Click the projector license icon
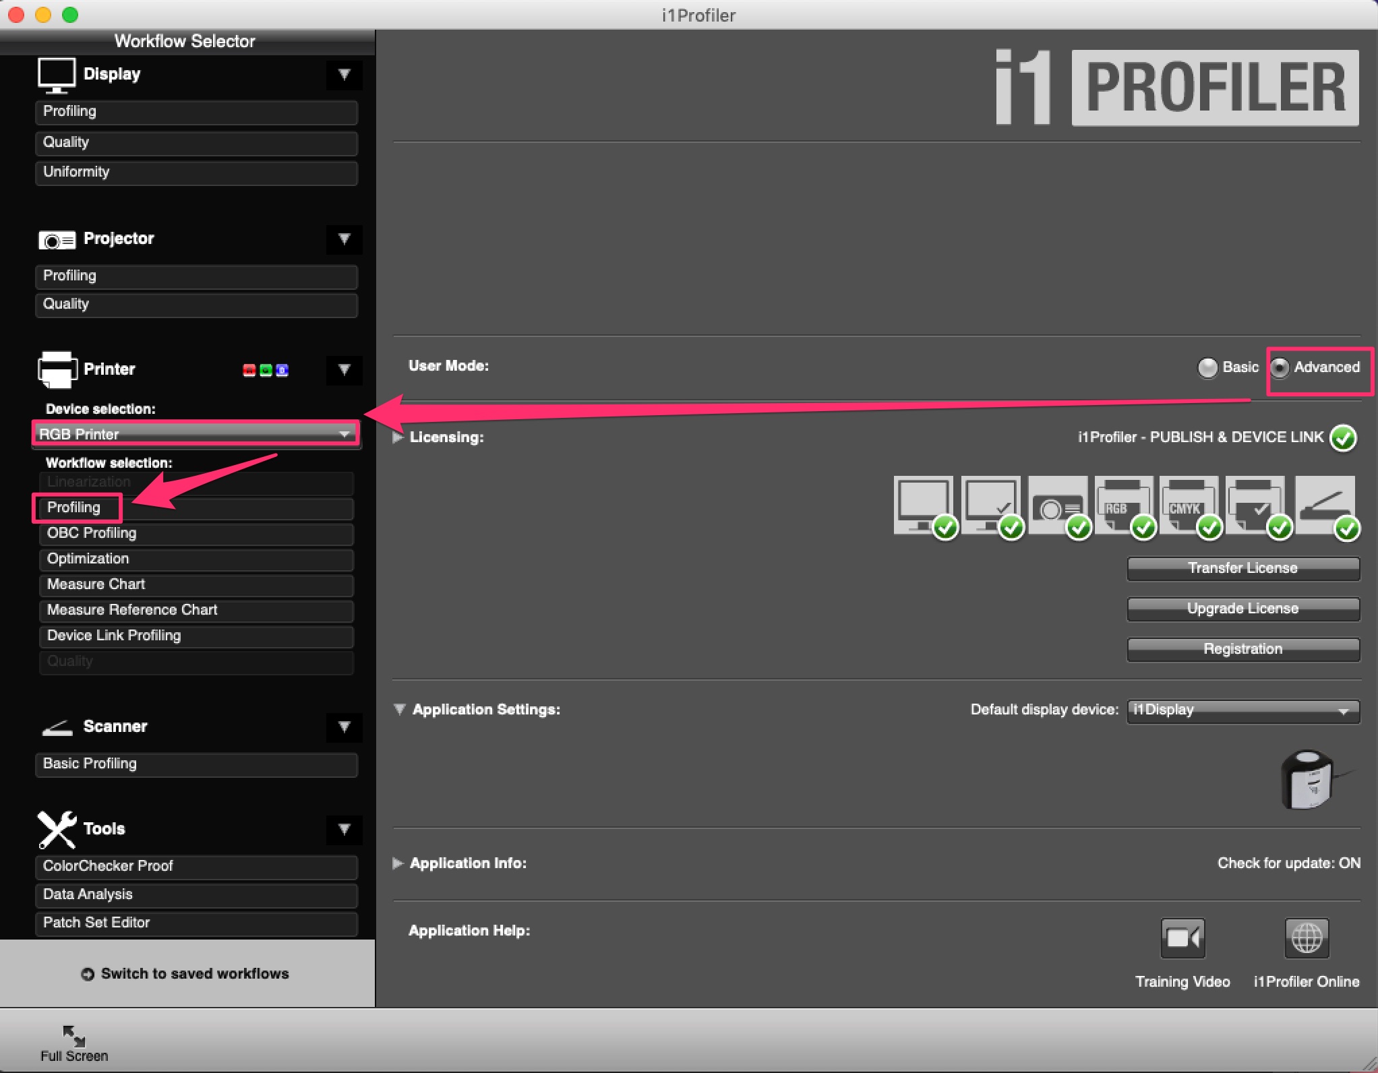This screenshot has height=1073, width=1378. (x=1057, y=505)
